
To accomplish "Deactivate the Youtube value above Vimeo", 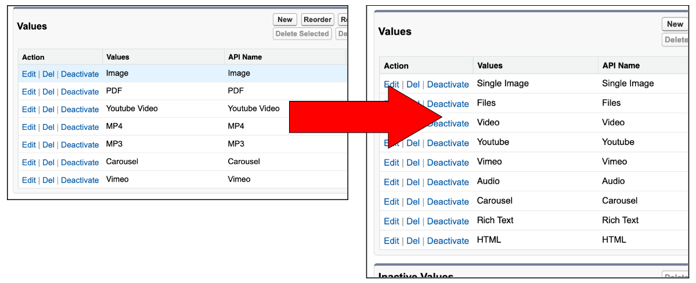I will pos(448,143).
